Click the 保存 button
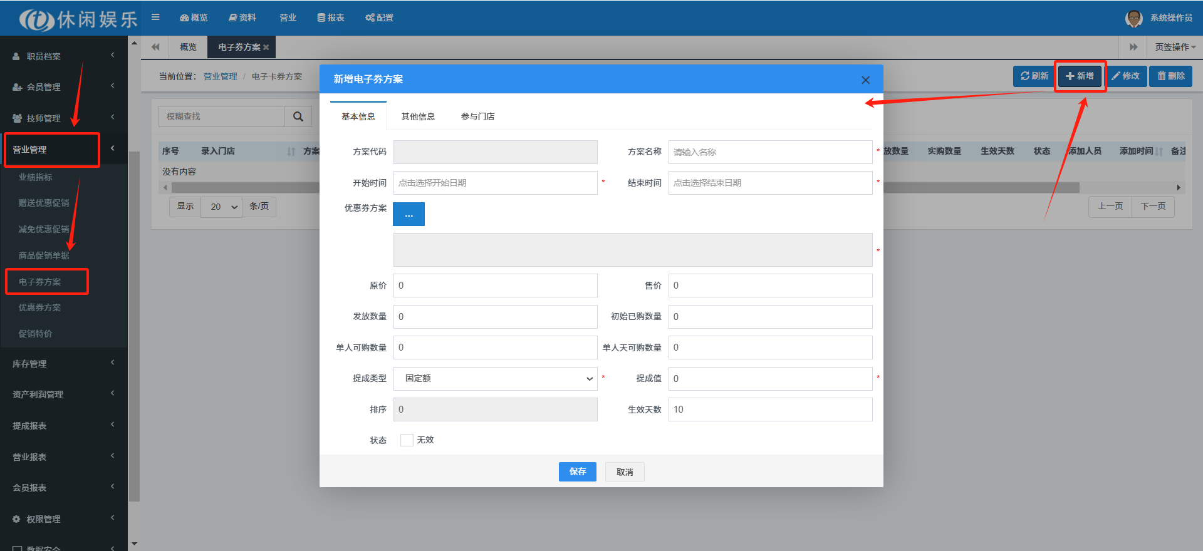The width and height of the screenshot is (1203, 551). tap(577, 472)
